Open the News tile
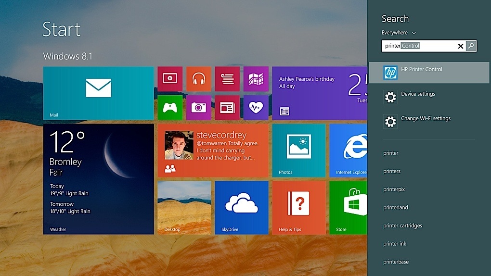 point(227,108)
